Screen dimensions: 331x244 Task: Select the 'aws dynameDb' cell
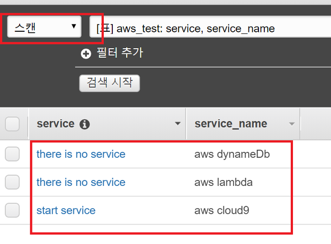click(x=232, y=154)
